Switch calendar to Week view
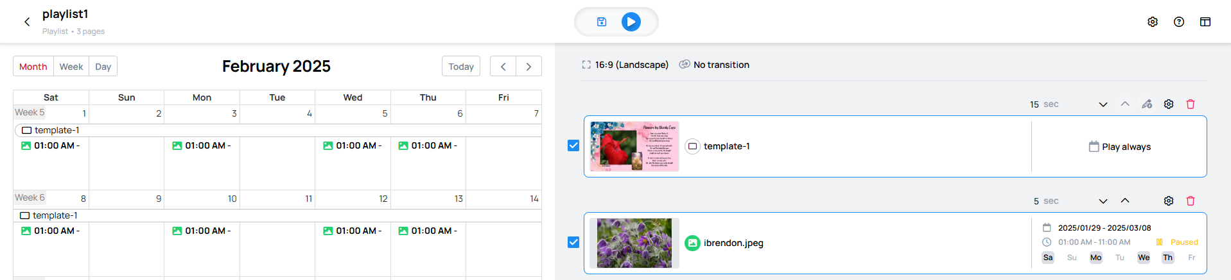 tap(71, 67)
